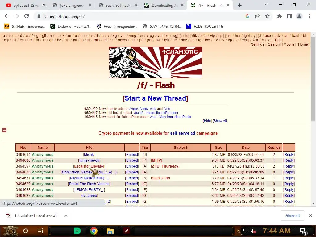
Task: Switch to the bytebeat YouTube tab
Action: (x=26, y=6)
